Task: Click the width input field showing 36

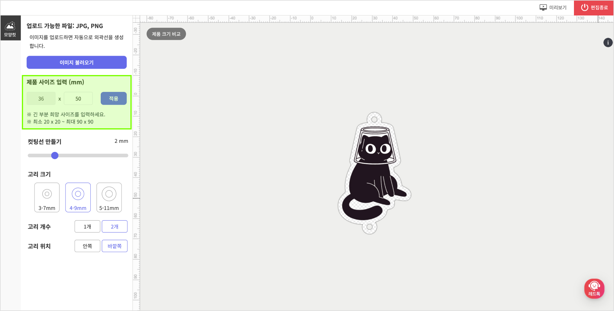Action: [x=41, y=99]
